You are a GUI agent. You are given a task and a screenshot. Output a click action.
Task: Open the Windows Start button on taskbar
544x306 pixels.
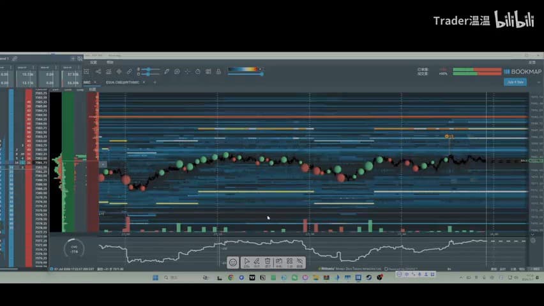click(155, 277)
